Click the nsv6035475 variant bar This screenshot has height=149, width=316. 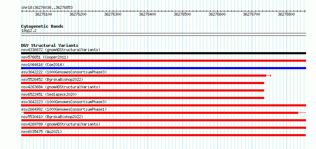163,135
